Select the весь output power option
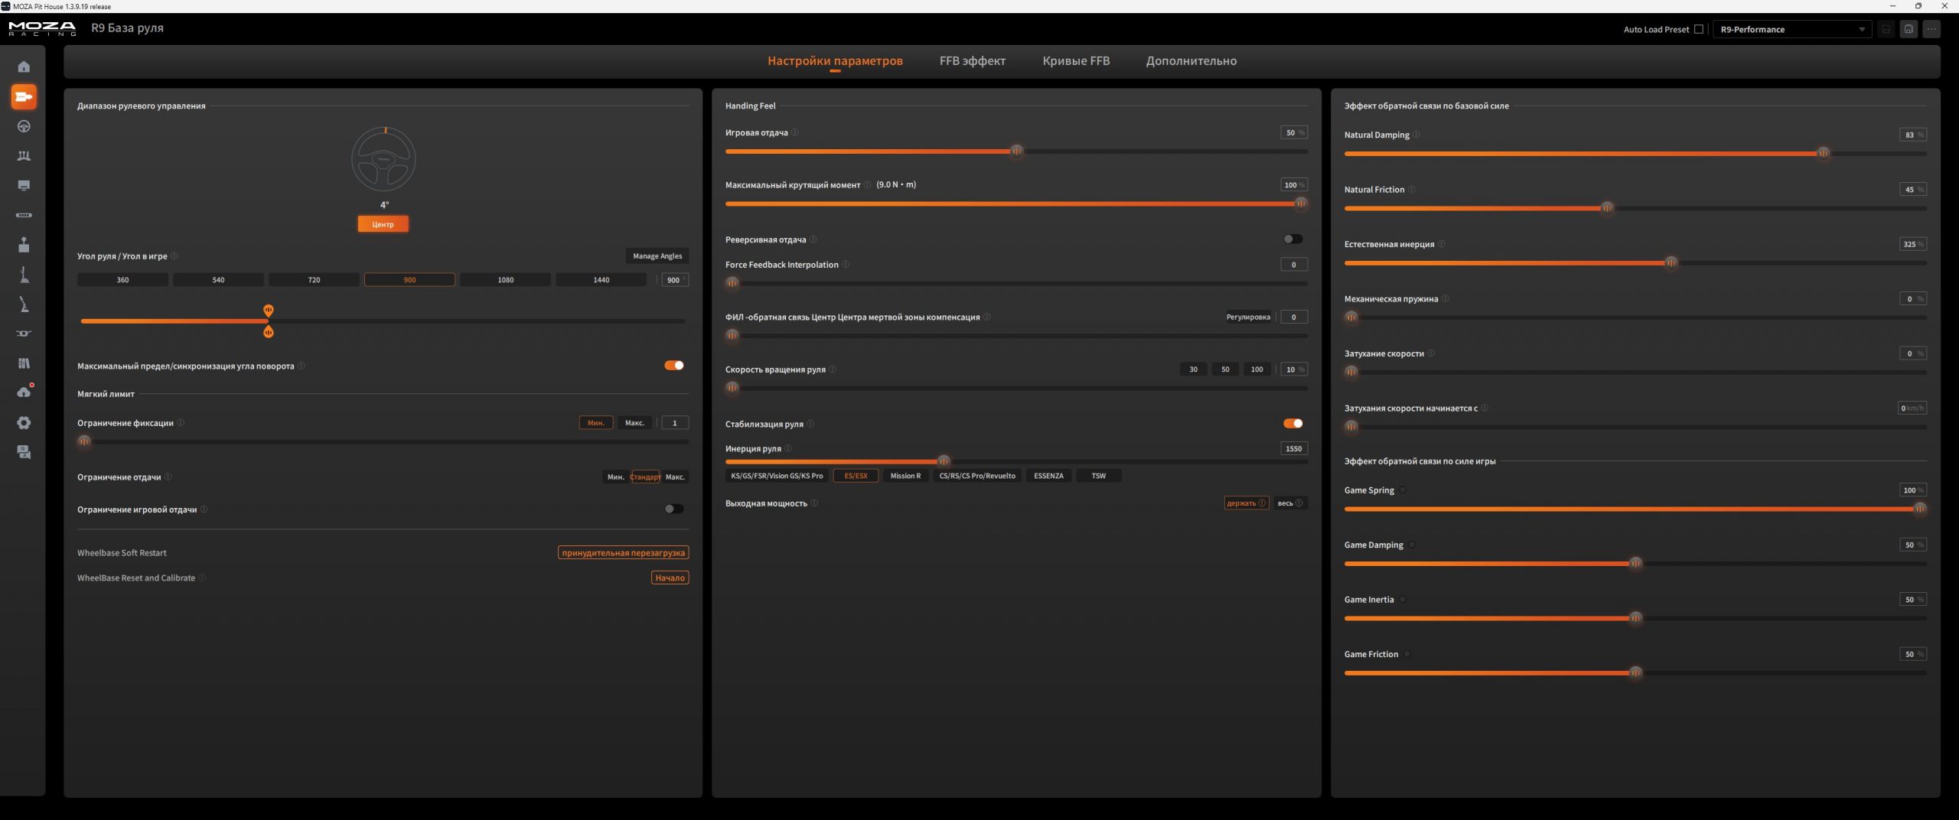 click(1290, 503)
